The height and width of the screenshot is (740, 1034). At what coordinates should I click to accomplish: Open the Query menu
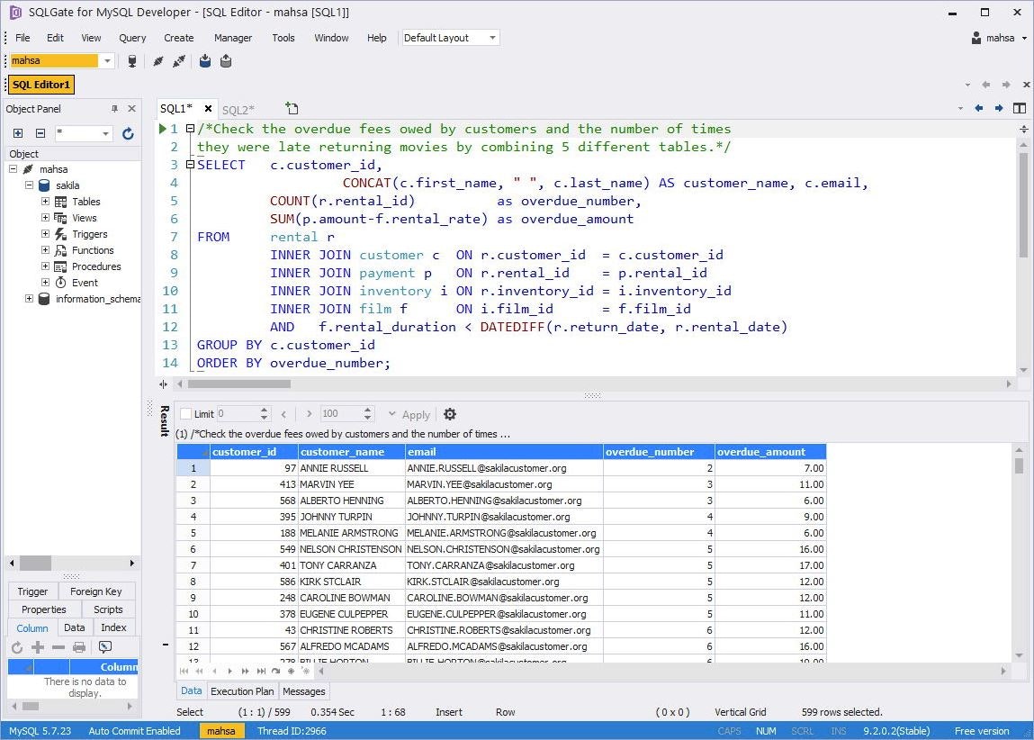point(131,38)
